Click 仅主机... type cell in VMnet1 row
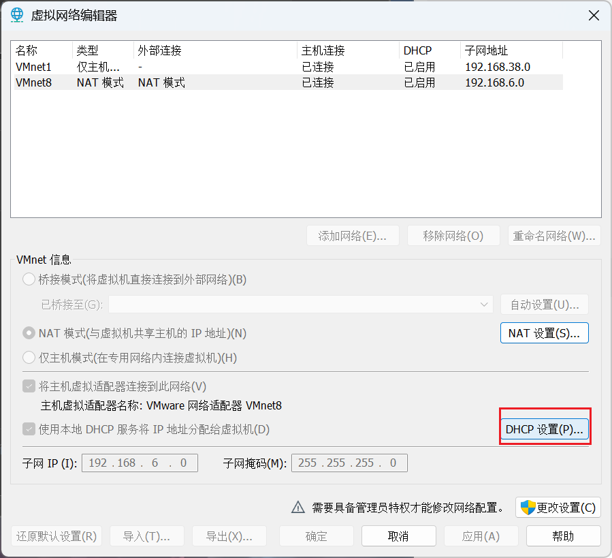612x558 pixels. click(98, 67)
